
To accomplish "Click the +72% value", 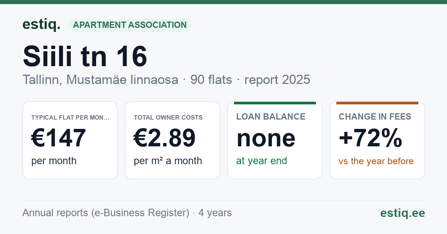I will (x=371, y=138).
